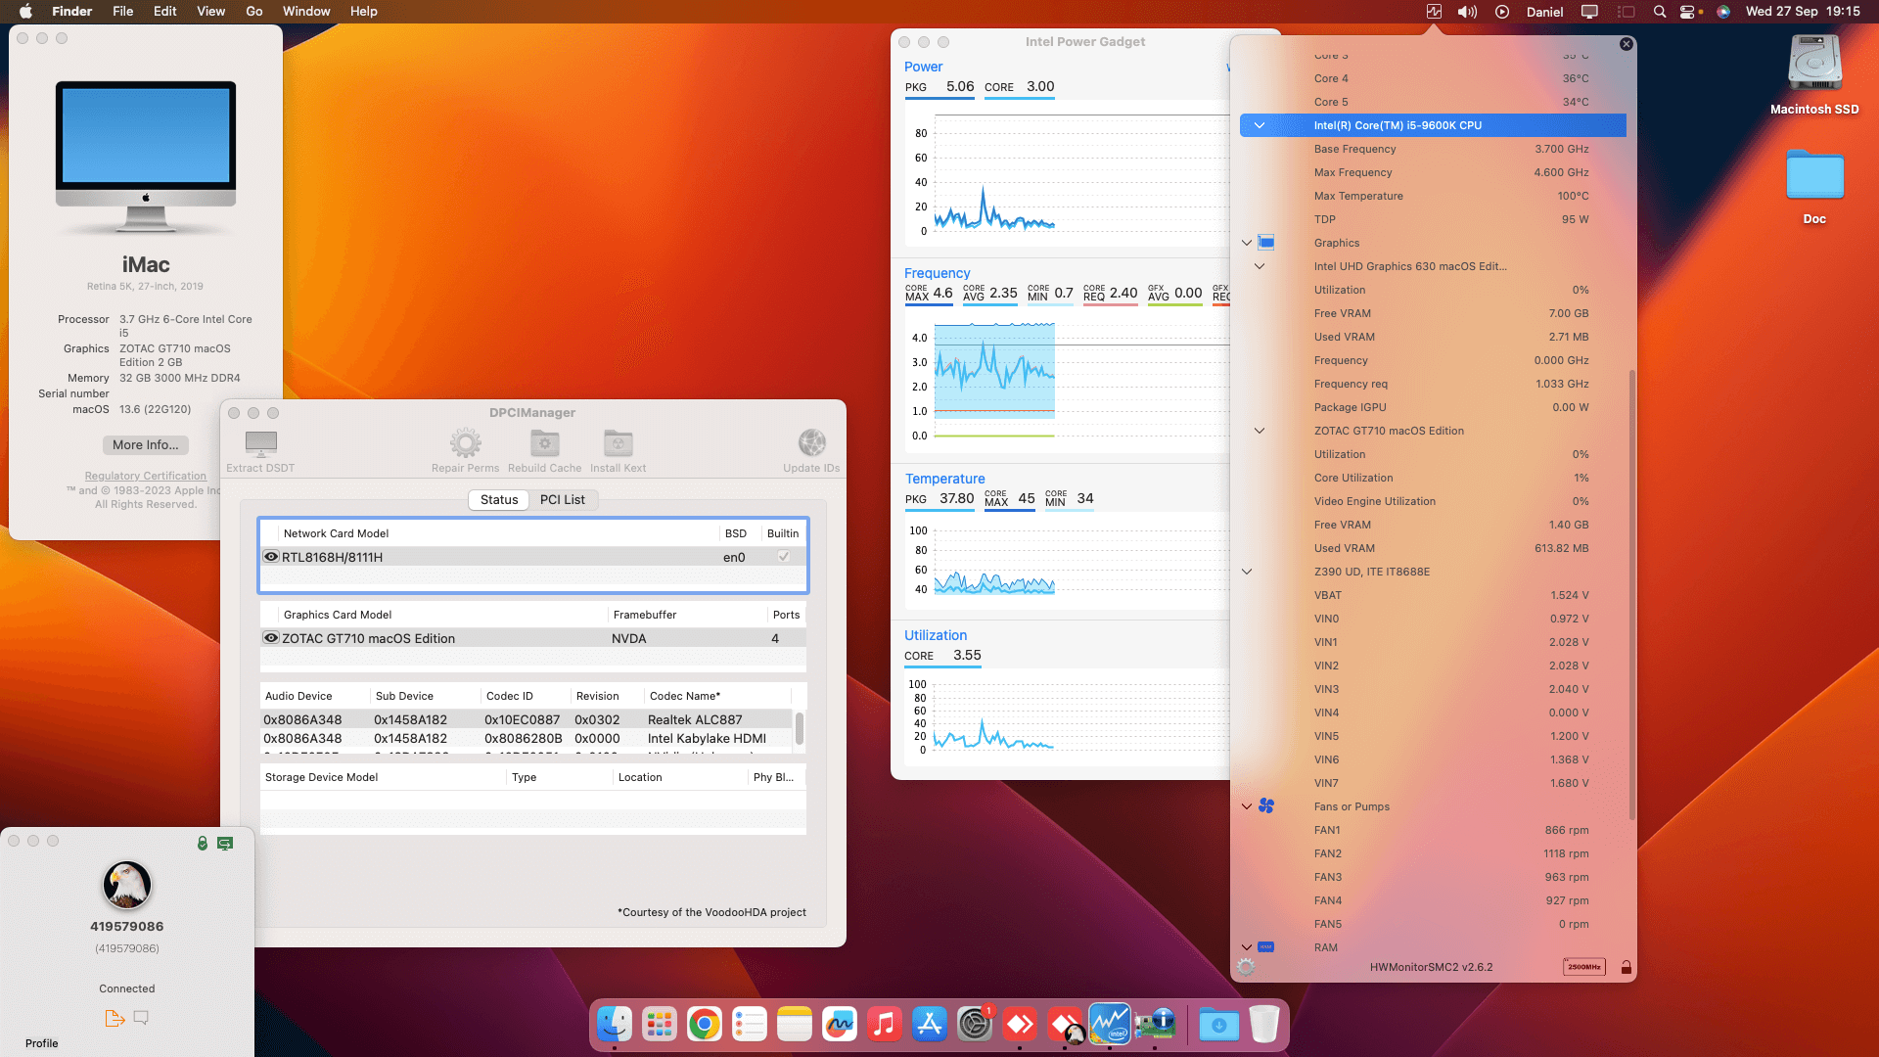The image size is (1879, 1057).
Task: Collapse the Intel Core i5-9600K CPU section
Action: (1260, 125)
